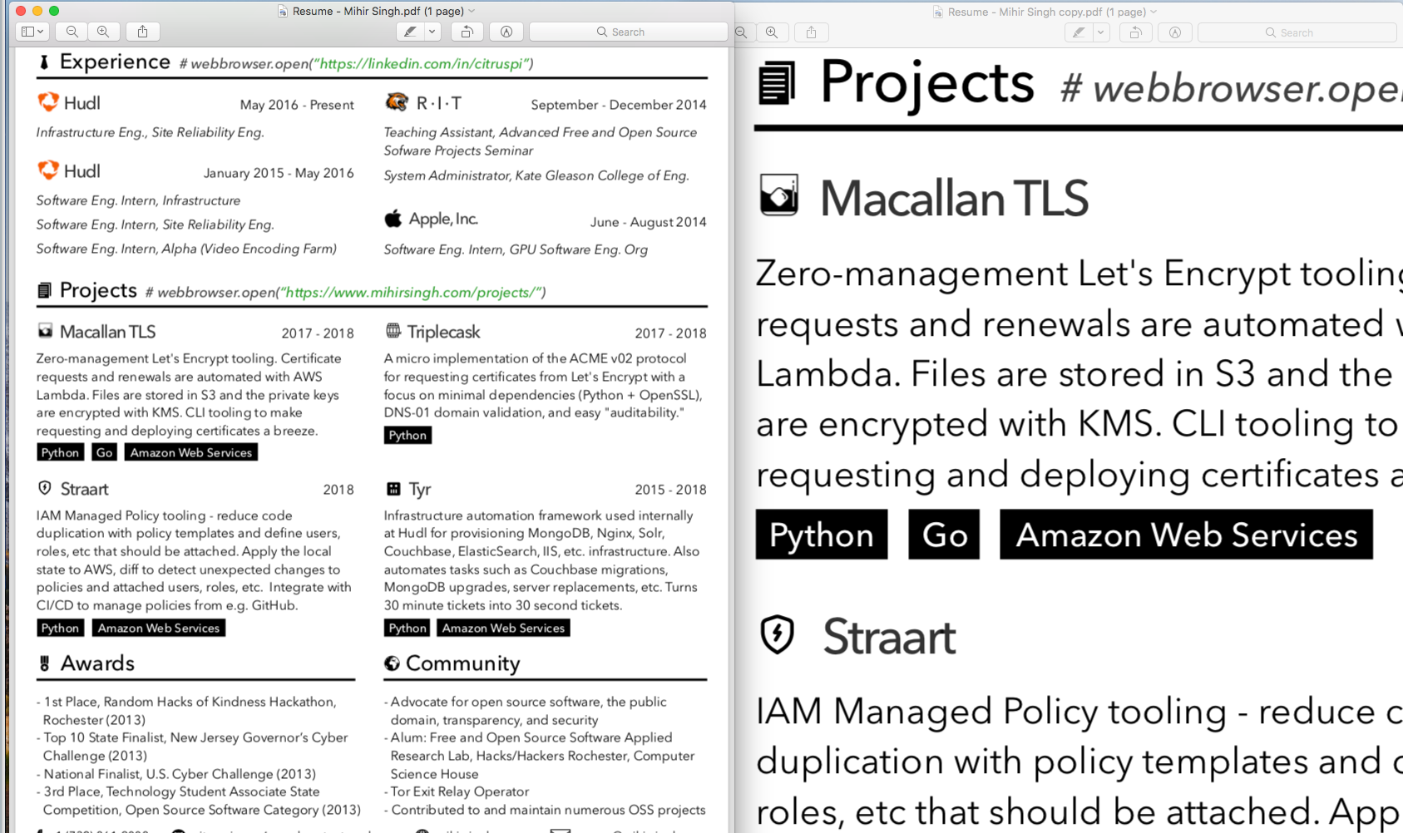Show Markup toolbar in front Preview window
Image resolution: width=1403 pixels, height=833 pixels.
pos(506,32)
